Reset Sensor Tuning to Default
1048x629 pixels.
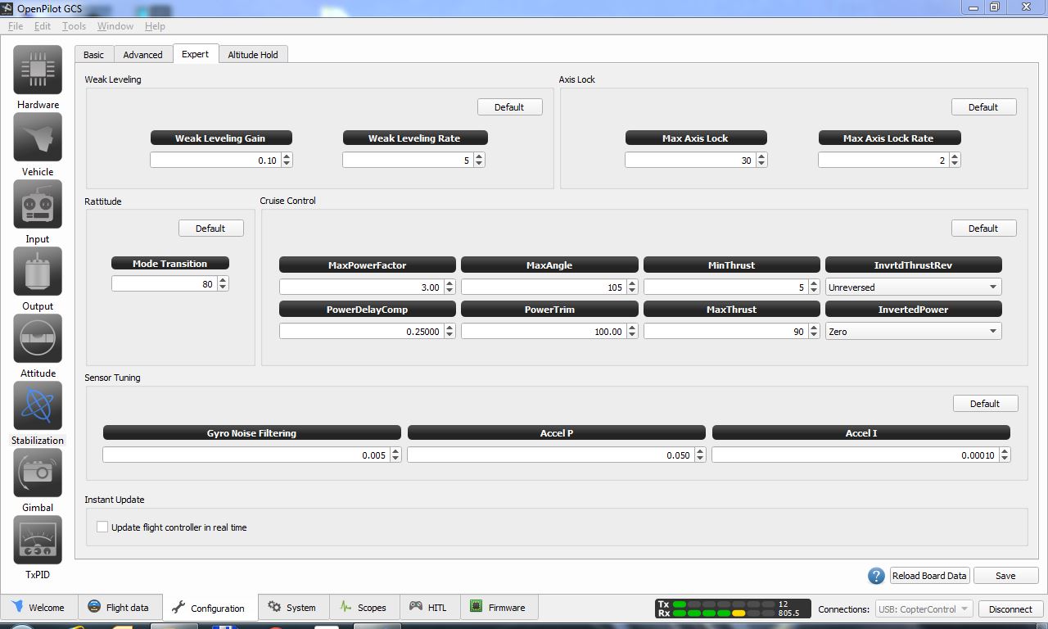[x=985, y=404]
